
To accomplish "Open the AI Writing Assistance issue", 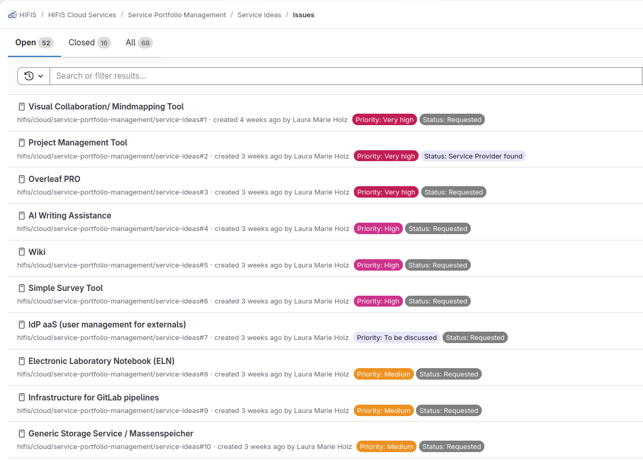I will tap(69, 215).
